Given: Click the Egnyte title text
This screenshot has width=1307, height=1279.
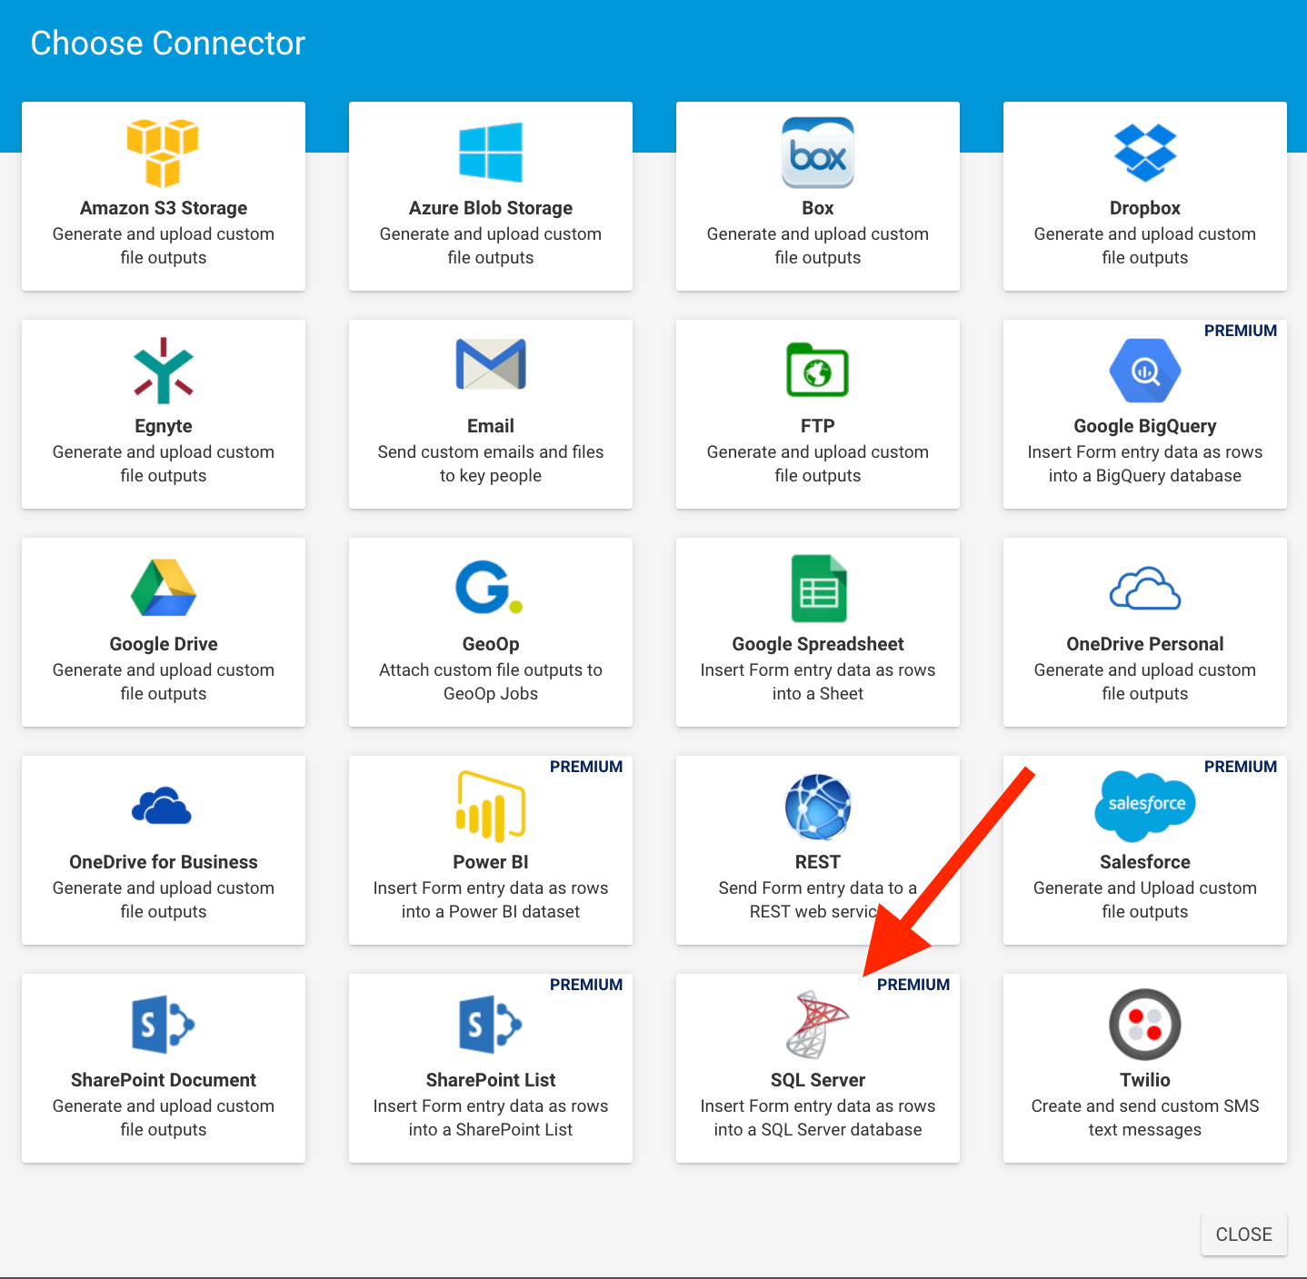Looking at the screenshot, I should pyautogui.click(x=164, y=426).
